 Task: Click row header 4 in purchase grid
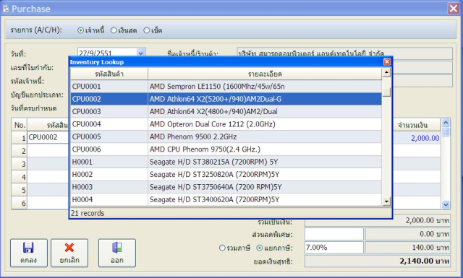(x=20, y=177)
